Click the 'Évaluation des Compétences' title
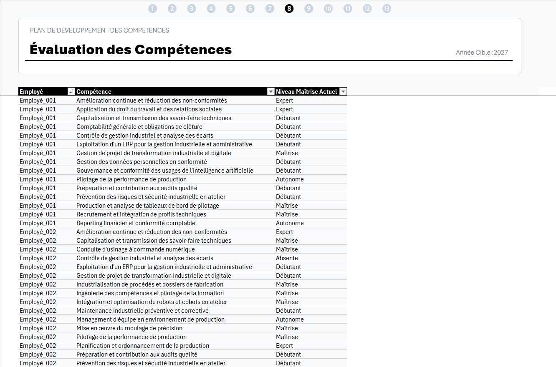This screenshot has height=367, width=556. (131, 49)
